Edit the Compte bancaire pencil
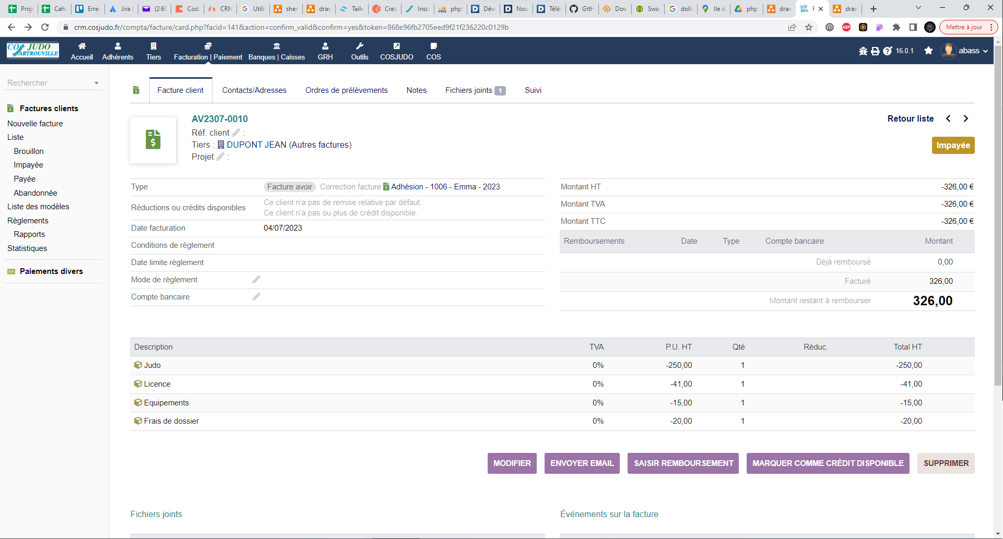The width and height of the screenshot is (1003, 539). click(x=256, y=297)
